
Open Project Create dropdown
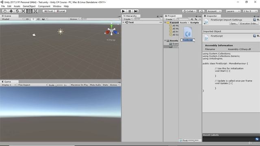[x=170, y=19]
